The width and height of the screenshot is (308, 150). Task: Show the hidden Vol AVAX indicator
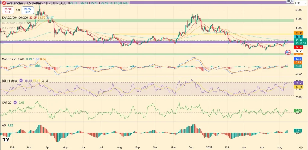point(19,28)
